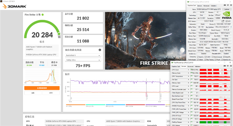
Task: Open hamburger menu in GPU-Z Graphics Card window
Action: click(231, 5)
